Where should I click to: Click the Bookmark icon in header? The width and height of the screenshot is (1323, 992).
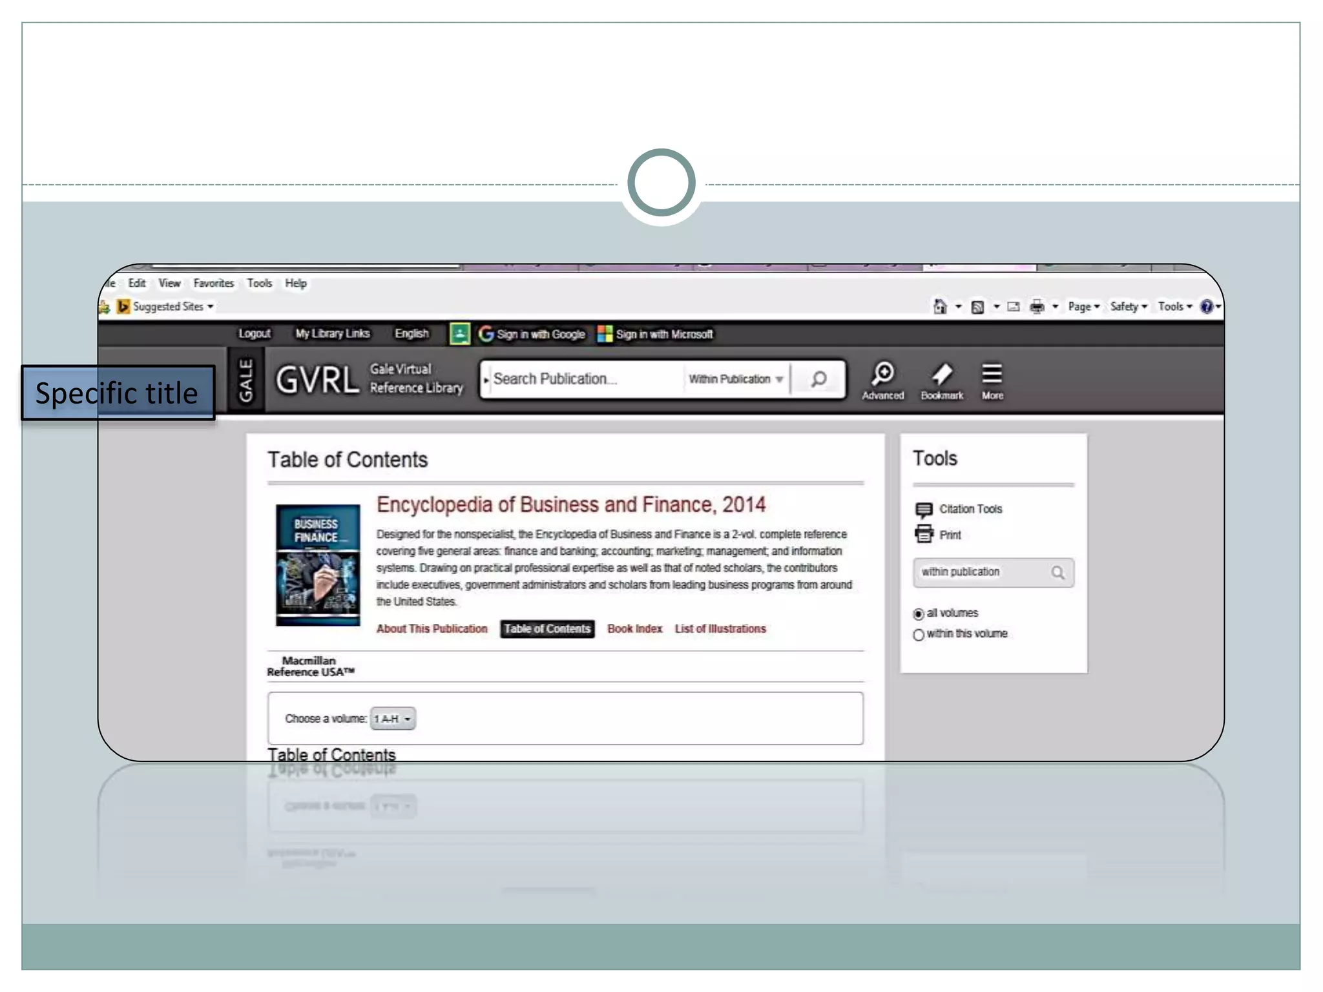coord(941,374)
